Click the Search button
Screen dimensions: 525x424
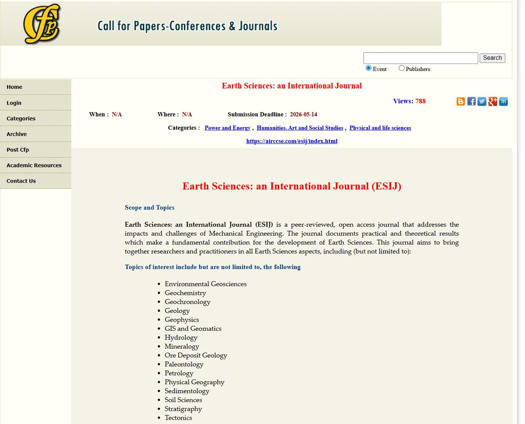point(492,58)
